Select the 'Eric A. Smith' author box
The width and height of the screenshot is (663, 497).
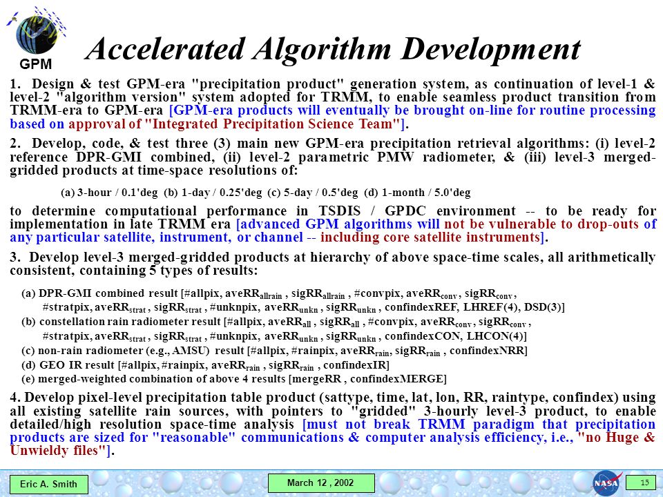48,485
